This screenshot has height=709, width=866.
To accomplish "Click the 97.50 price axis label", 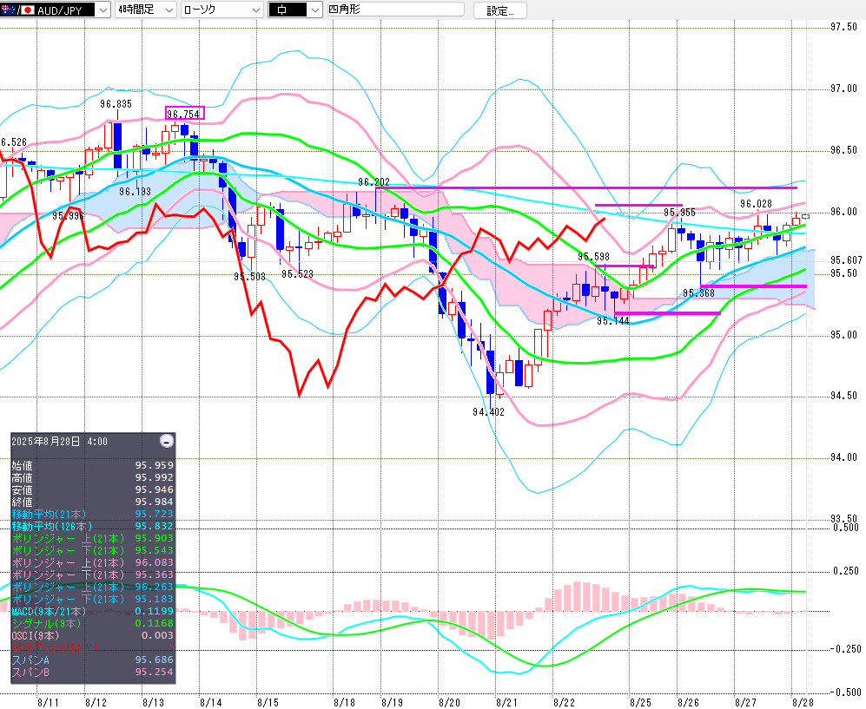I will (844, 27).
